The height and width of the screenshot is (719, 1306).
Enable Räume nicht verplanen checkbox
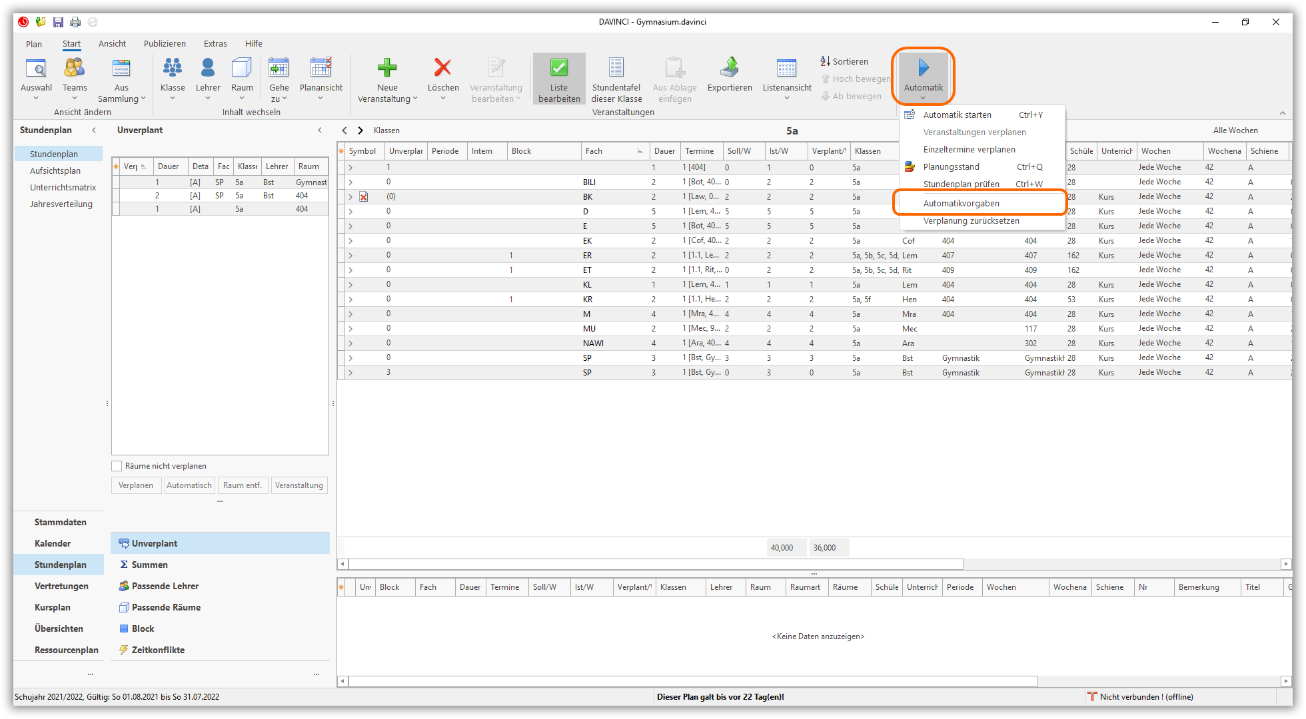click(117, 466)
